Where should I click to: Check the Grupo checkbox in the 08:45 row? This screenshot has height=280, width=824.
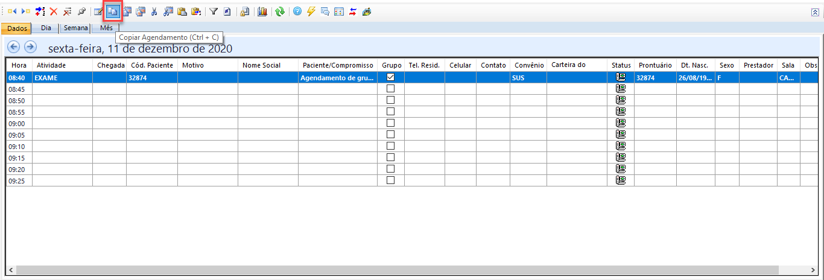click(390, 89)
